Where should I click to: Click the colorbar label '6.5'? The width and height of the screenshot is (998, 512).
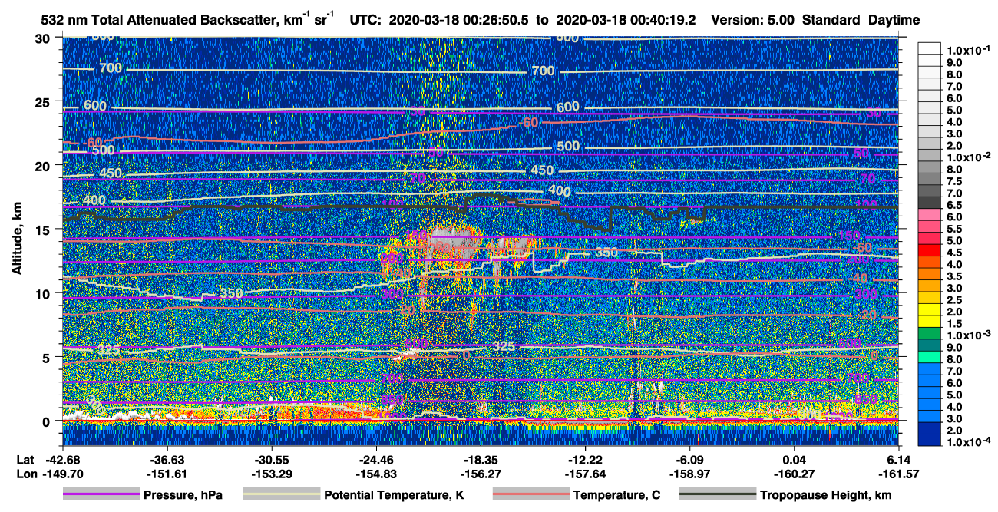955,205
